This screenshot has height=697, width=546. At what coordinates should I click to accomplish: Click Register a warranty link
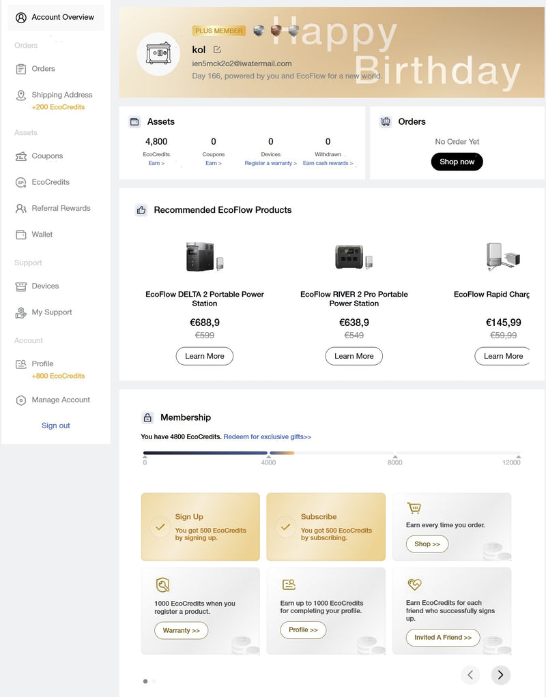tap(270, 163)
